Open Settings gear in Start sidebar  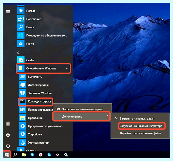point(8,135)
